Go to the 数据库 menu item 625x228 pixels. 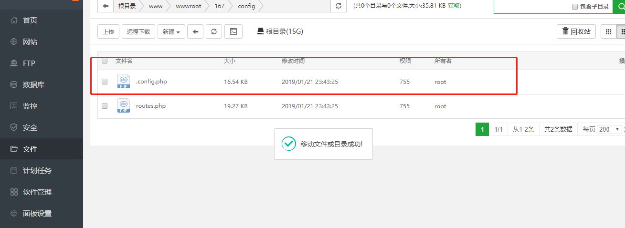click(42, 84)
